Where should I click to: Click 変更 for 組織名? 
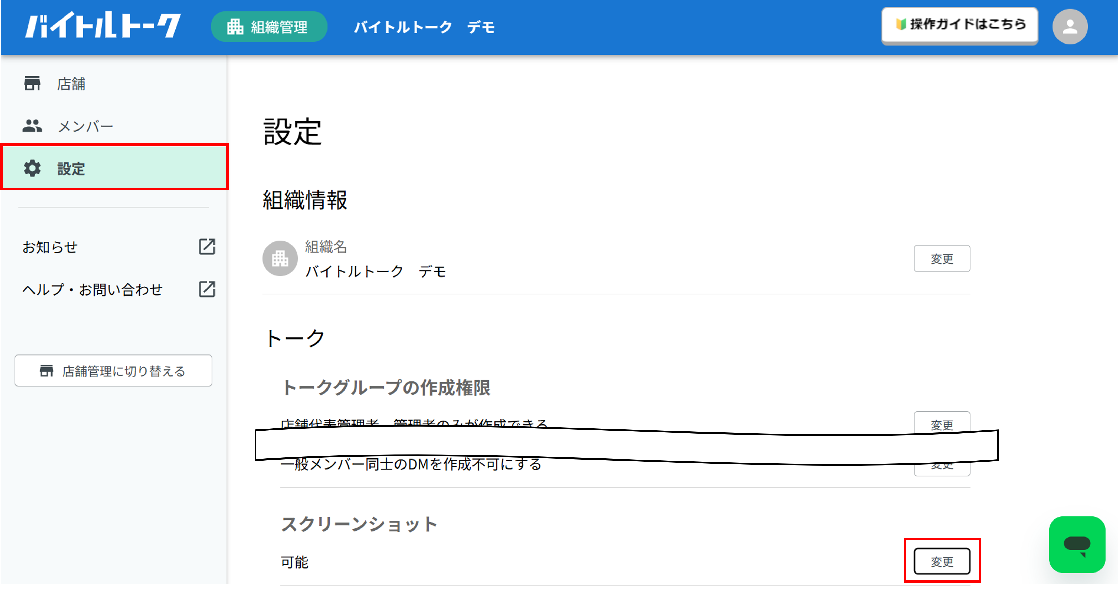tap(941, 259)
